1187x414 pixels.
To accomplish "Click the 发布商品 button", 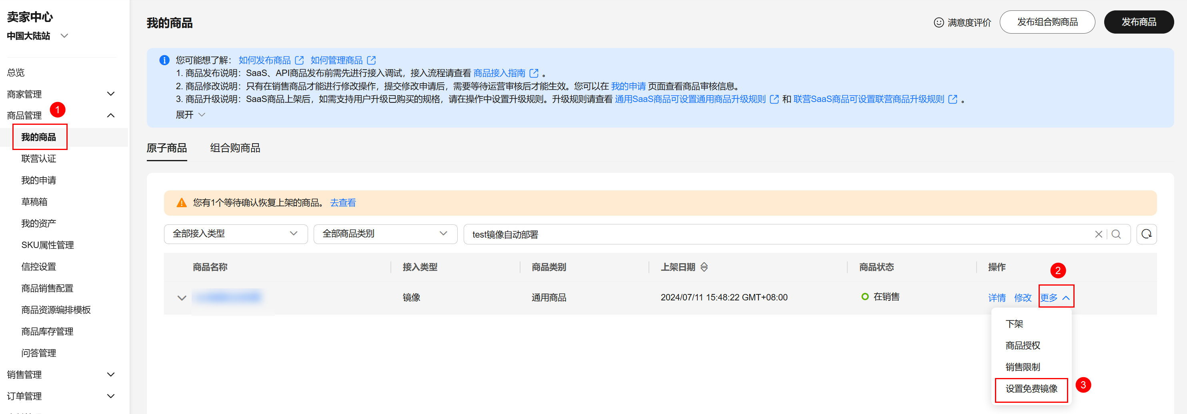I will (x=1138, y=22).
